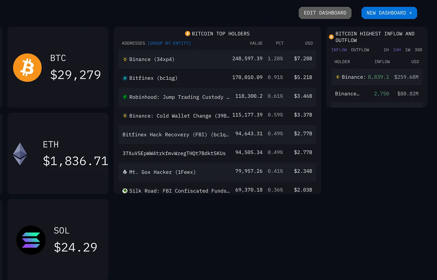Click the $7.28B USD cell
Viewport: 437px width, 280px height.
point(303,58)
